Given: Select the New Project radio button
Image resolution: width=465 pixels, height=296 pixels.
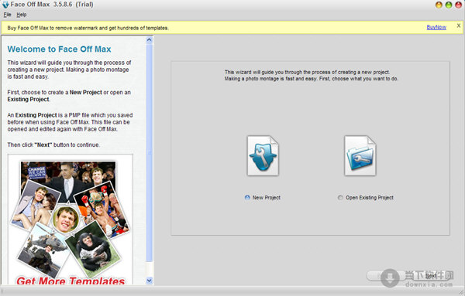Looking at the screenshot, I should (x=247, y=198).
